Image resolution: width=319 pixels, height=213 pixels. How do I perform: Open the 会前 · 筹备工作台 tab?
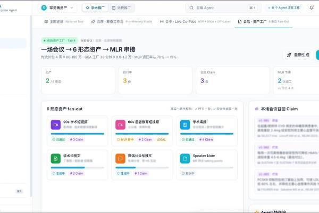[x=122, y=21]
